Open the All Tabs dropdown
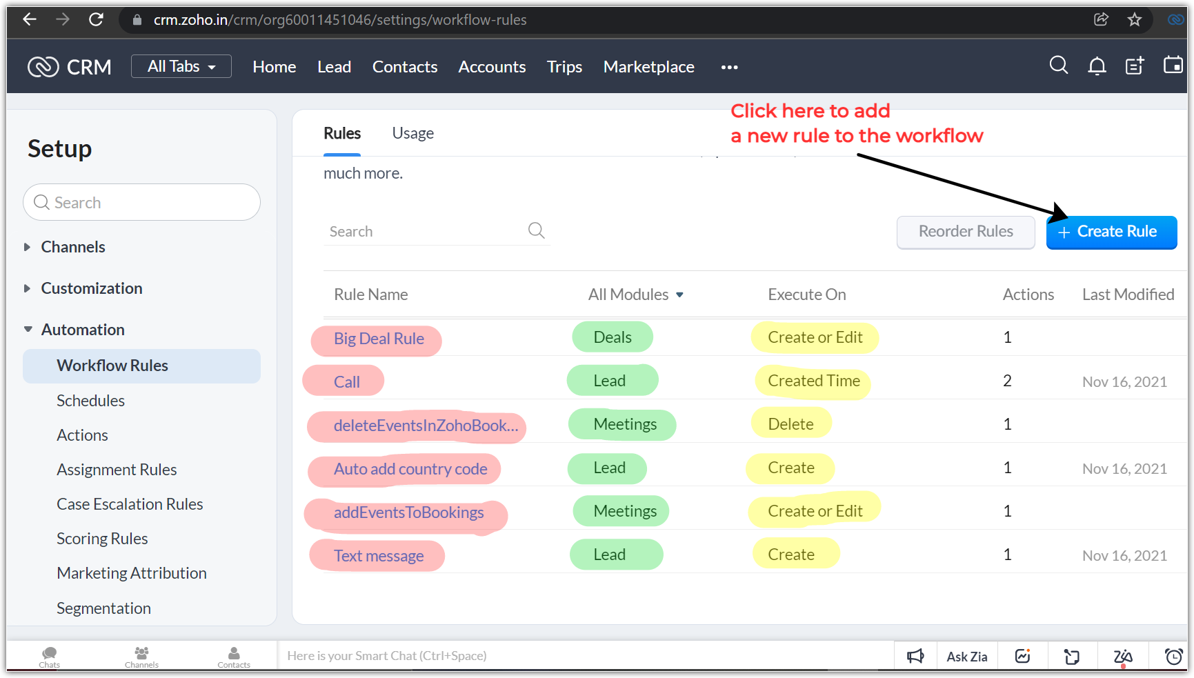Image resolution: width=1194 pixels, height=678 pixels. tap(181, 67)
